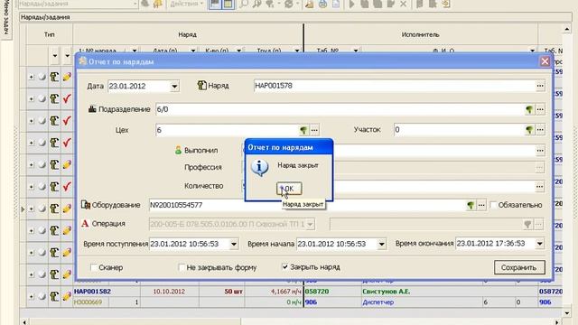Click the document icon in НАР001582 row
Viewport: 578px width, 325px height.
pyautogui.click(x=54, y=296)
